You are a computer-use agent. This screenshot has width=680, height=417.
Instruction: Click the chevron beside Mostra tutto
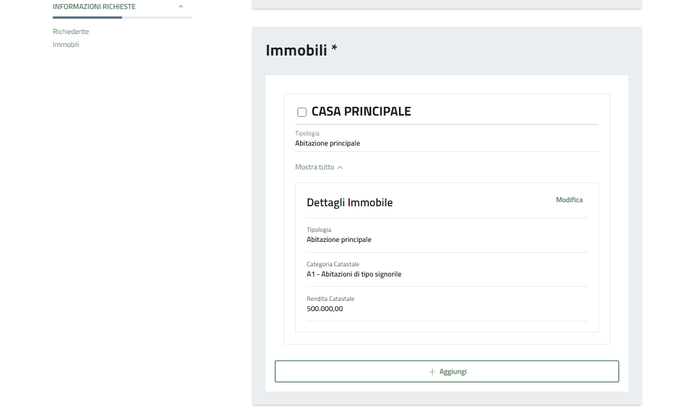click(340, 168)
